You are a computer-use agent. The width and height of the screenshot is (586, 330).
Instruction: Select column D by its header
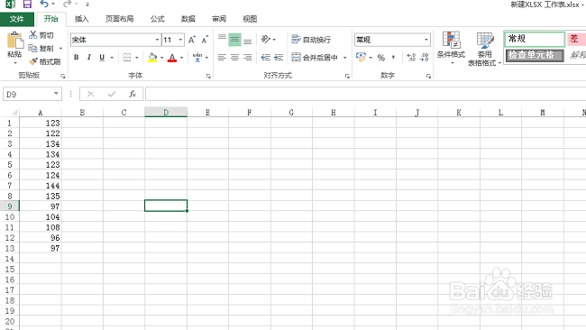[x=166, y=112]
